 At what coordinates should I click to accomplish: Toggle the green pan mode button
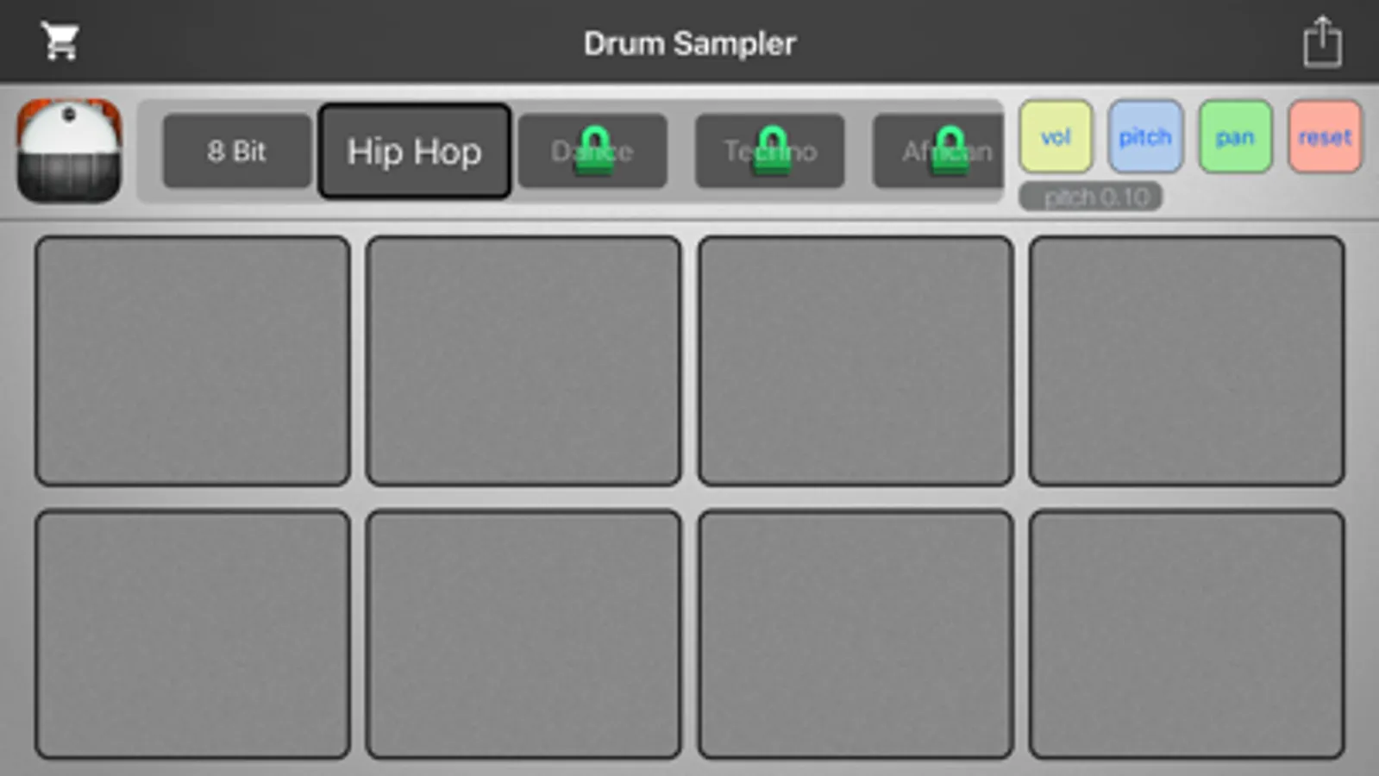1235,136
